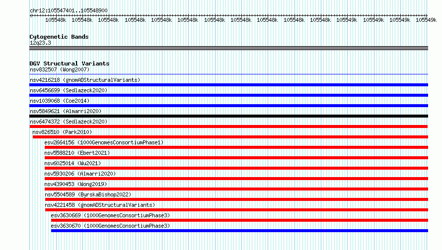Viewport: 442px width, 250px height.
Task: Select the nsv5504589 (ByrskaBishop2022) label
Action: pos(88,194)
